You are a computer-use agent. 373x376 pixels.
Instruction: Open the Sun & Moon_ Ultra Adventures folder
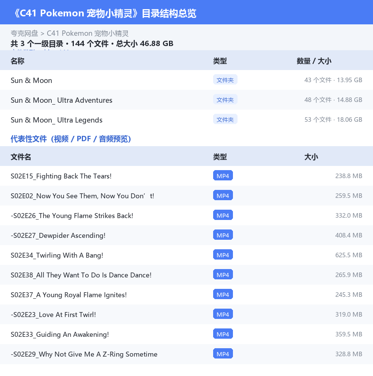[186, 100]
